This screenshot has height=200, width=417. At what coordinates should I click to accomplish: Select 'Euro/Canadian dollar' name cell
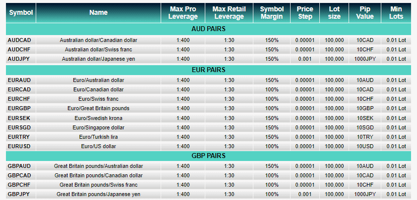(98, 89)
